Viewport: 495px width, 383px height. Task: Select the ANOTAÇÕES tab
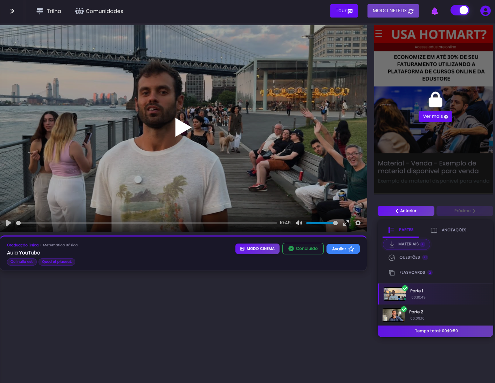pyautogui.click(x=448, y=230)
